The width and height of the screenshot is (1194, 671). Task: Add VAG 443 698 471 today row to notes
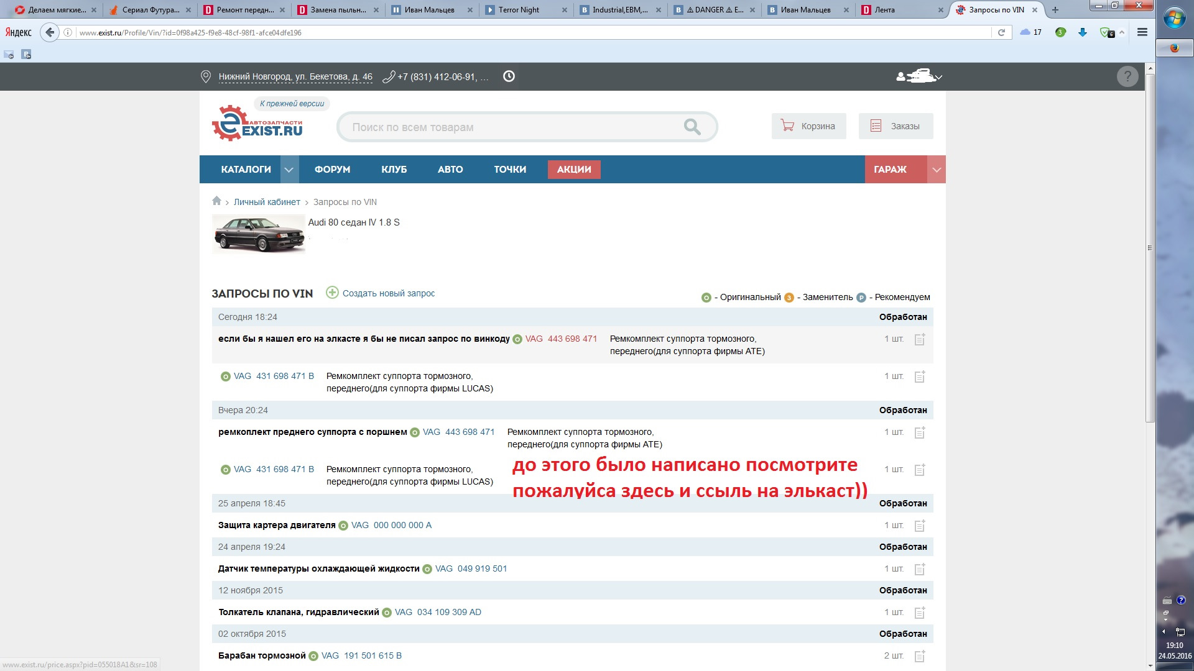920,339
